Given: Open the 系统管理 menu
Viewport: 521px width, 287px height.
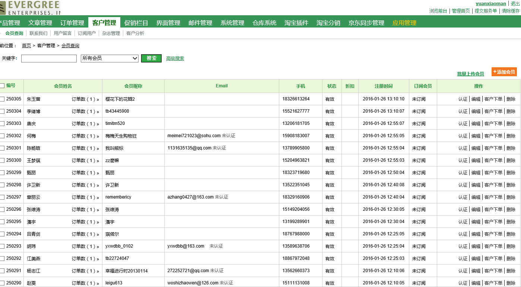Looking at the screenshot, I should click(232, 23).
